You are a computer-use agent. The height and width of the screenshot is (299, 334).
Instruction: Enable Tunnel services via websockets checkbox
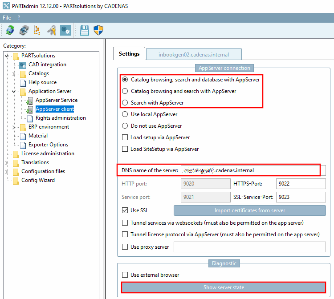125,223
